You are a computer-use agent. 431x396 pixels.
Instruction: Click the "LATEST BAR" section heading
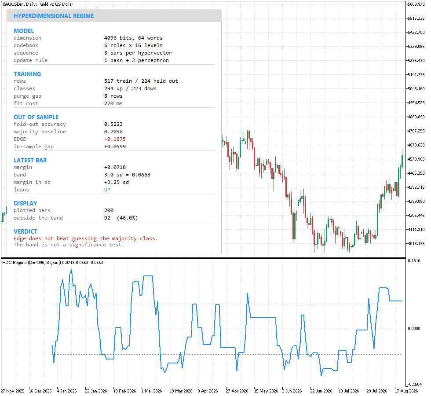[30, 160]
